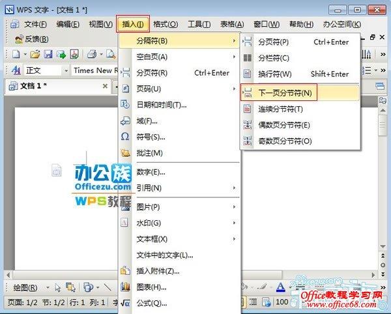Open the 绘图(R) drawing dropdown
The height and width of the screenshot is (314, 391).
[26, 287]
